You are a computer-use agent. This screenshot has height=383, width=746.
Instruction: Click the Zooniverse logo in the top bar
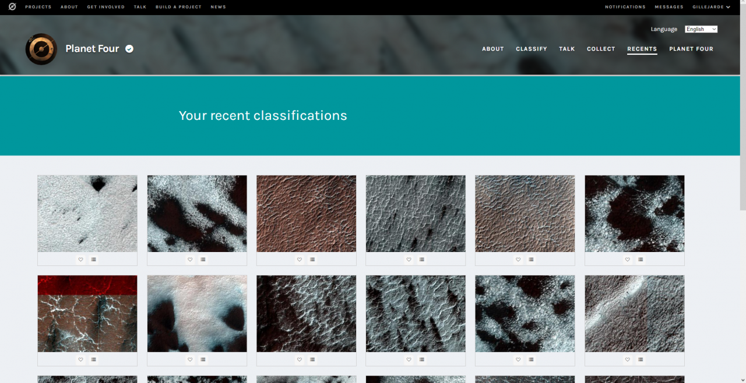[12, 7]
